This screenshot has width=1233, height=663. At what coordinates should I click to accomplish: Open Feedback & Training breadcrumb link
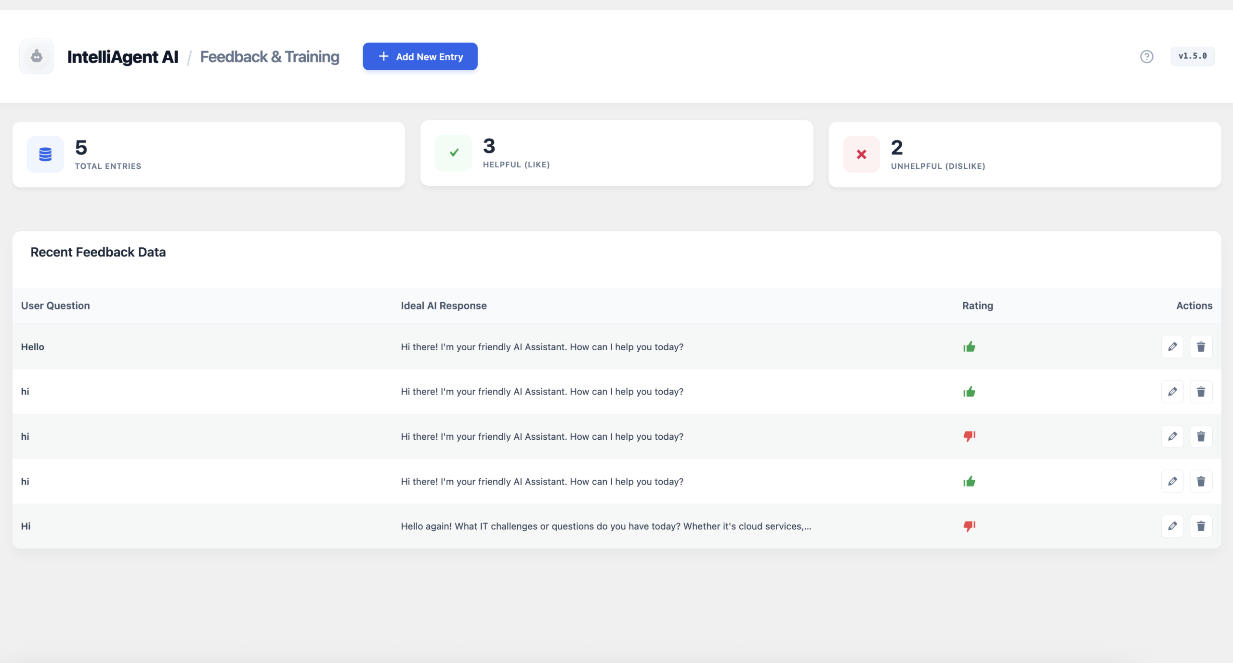point(270,56)
